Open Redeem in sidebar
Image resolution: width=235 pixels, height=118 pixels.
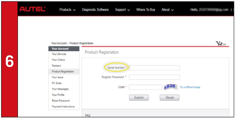[x=56, y=66]
